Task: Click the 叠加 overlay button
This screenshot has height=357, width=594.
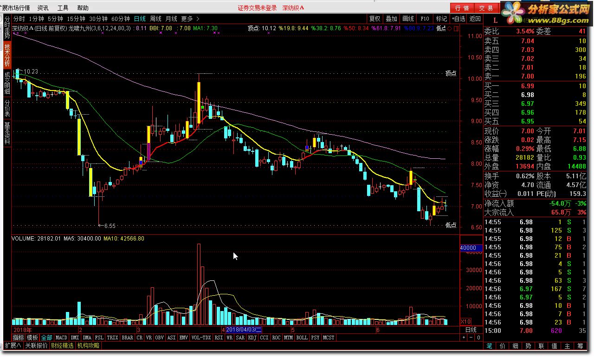Action: coord(391,19)
